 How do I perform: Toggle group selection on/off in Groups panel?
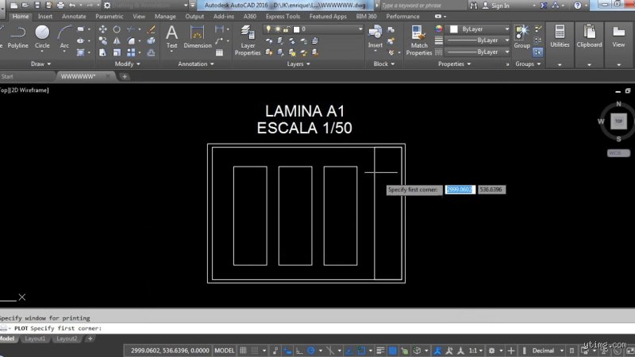538,52
